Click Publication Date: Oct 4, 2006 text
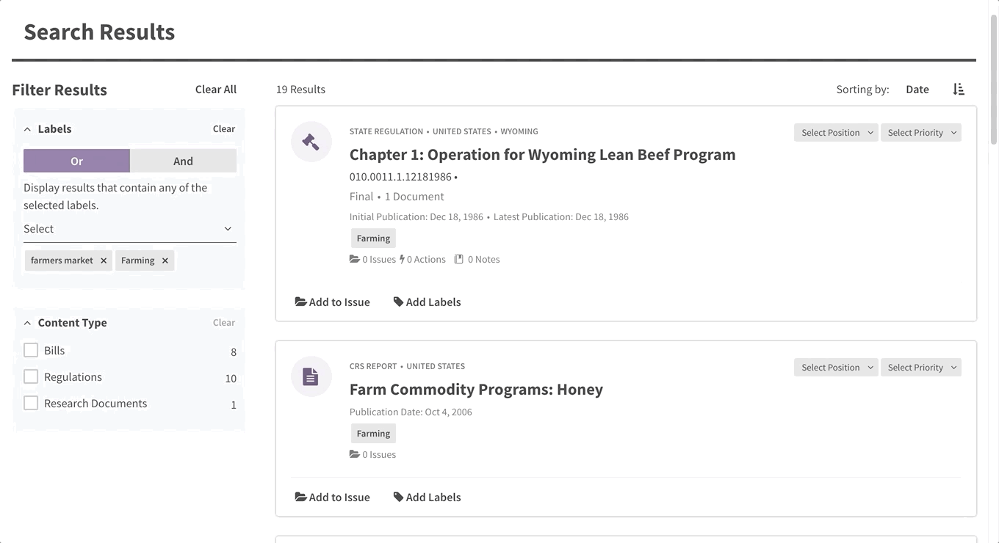This screenshot has width=999, height=543. pos(411,412)
